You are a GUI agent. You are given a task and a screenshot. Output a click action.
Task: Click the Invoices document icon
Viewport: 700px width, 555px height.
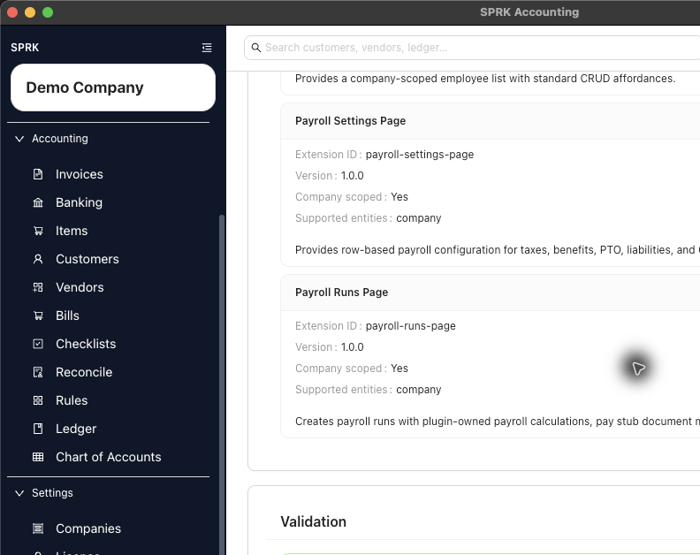click(38, 174)
